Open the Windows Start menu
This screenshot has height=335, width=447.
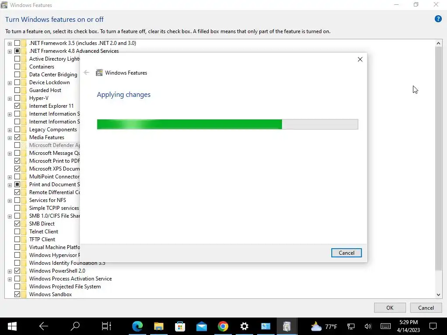[x=12, y=326]
